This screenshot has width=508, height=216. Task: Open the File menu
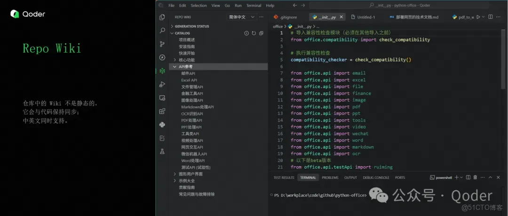point(171,6)
